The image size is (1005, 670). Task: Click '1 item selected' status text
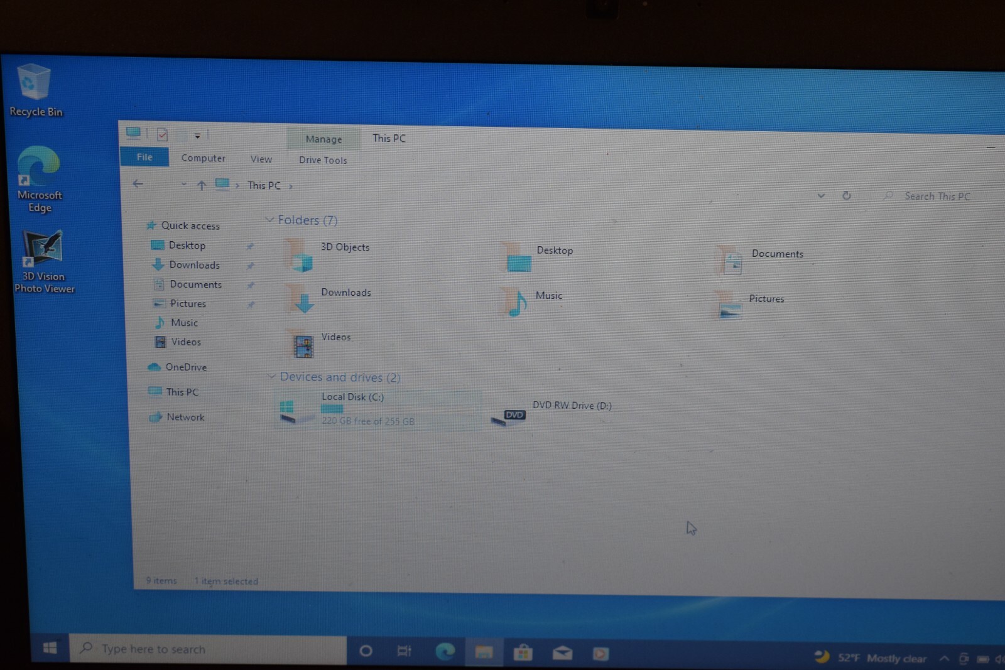pos(226,581)
